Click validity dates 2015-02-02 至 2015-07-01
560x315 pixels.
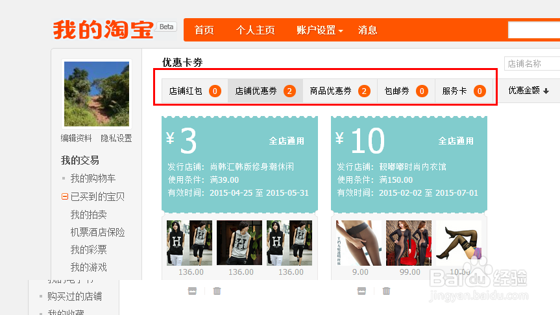[x=428, y=193]
